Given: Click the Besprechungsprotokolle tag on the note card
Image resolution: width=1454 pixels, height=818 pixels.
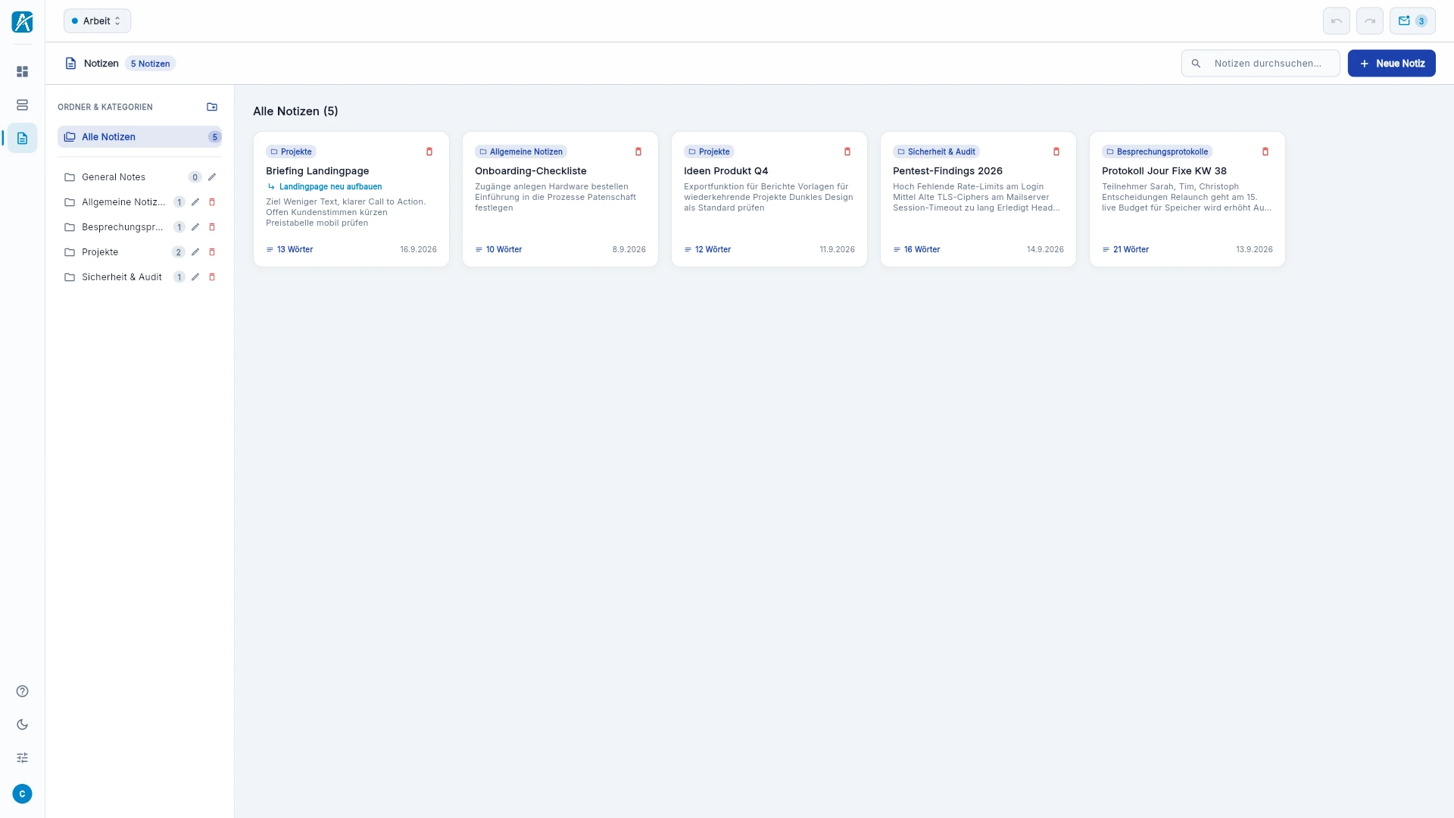Looking at the screenshot, I should tap(1157, 151).
